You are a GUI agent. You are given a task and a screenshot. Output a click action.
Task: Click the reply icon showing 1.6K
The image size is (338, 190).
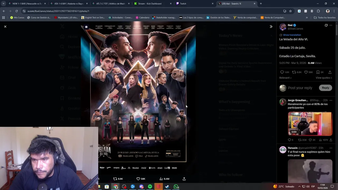pos(285,72)
